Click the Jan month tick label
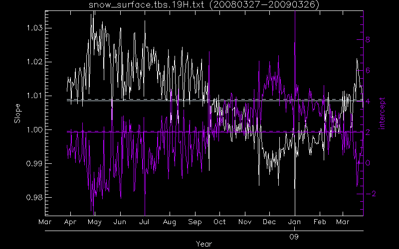Image resolution: width=399 pixels, height=249 pixels. pos(294,222)
